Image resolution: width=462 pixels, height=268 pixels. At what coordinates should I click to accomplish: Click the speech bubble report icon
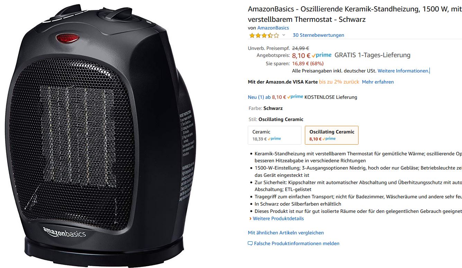click(250, 243)
